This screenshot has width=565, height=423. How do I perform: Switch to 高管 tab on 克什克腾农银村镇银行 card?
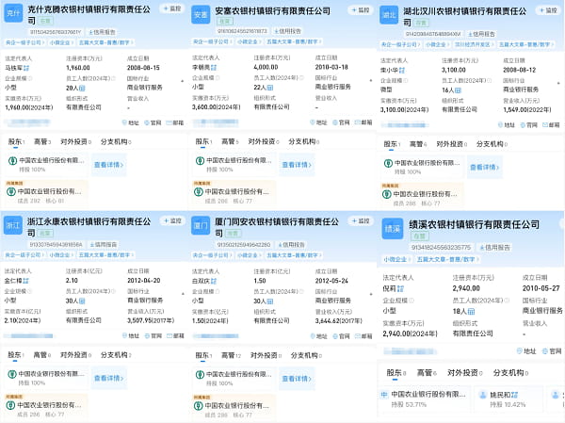(x=42, y=141)
